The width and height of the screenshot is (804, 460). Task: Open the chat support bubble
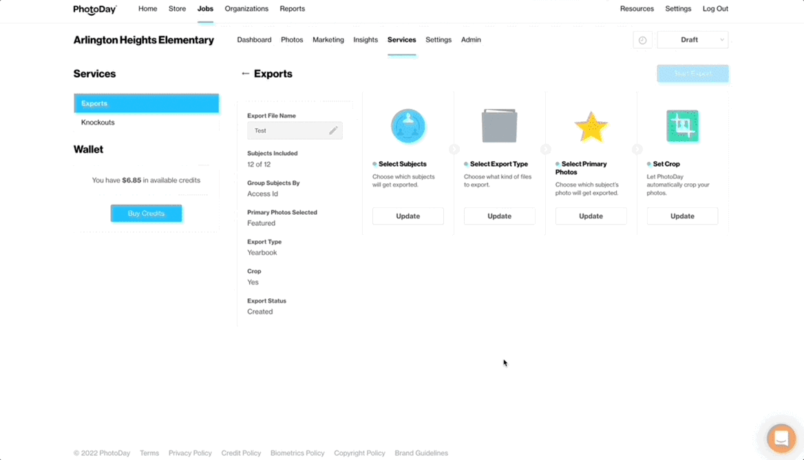781,438
